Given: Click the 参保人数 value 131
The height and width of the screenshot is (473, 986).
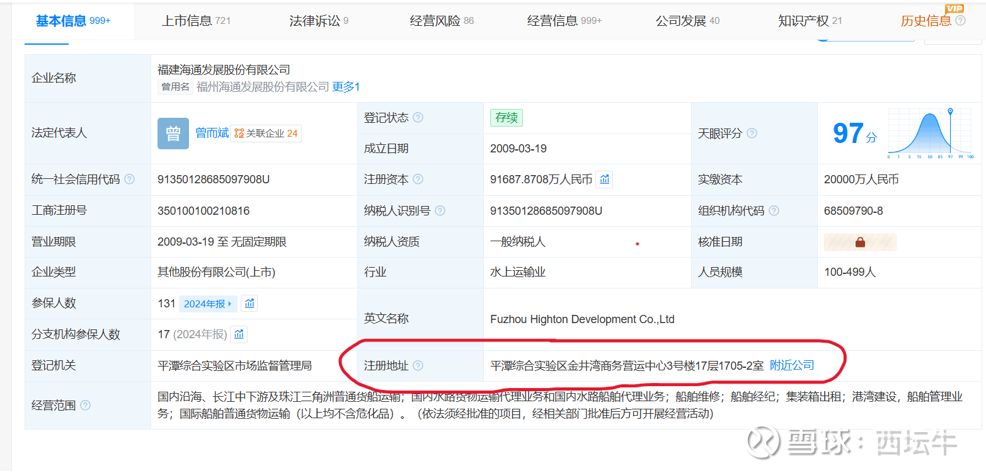Looking at the screenshot, I should tap(166, 304).
